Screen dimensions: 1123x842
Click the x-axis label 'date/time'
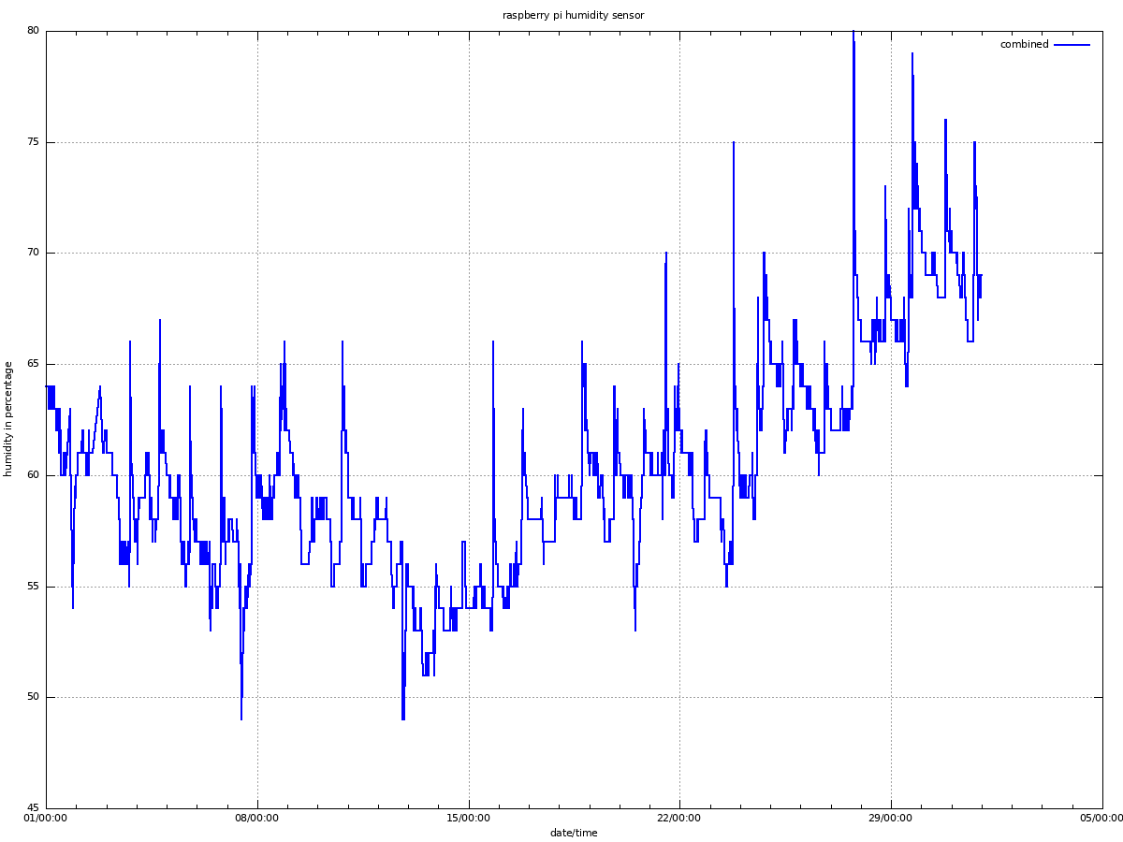pos(574,833)
